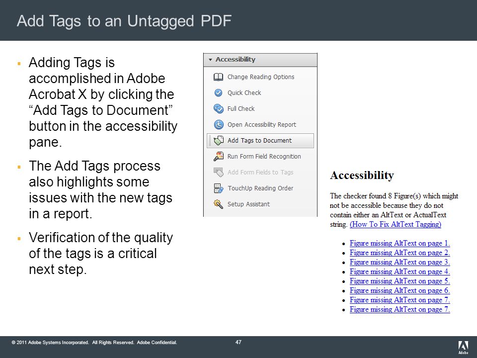Click the 'Adding Tags is accomplished' bullet text
The image size is (477, 358).
click(x=103, y=102)
